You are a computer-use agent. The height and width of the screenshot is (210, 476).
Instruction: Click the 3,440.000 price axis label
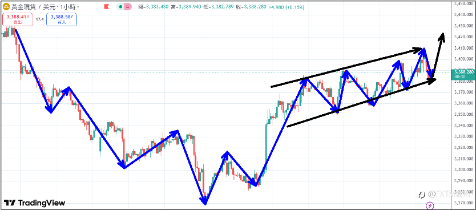coord(464,15)
